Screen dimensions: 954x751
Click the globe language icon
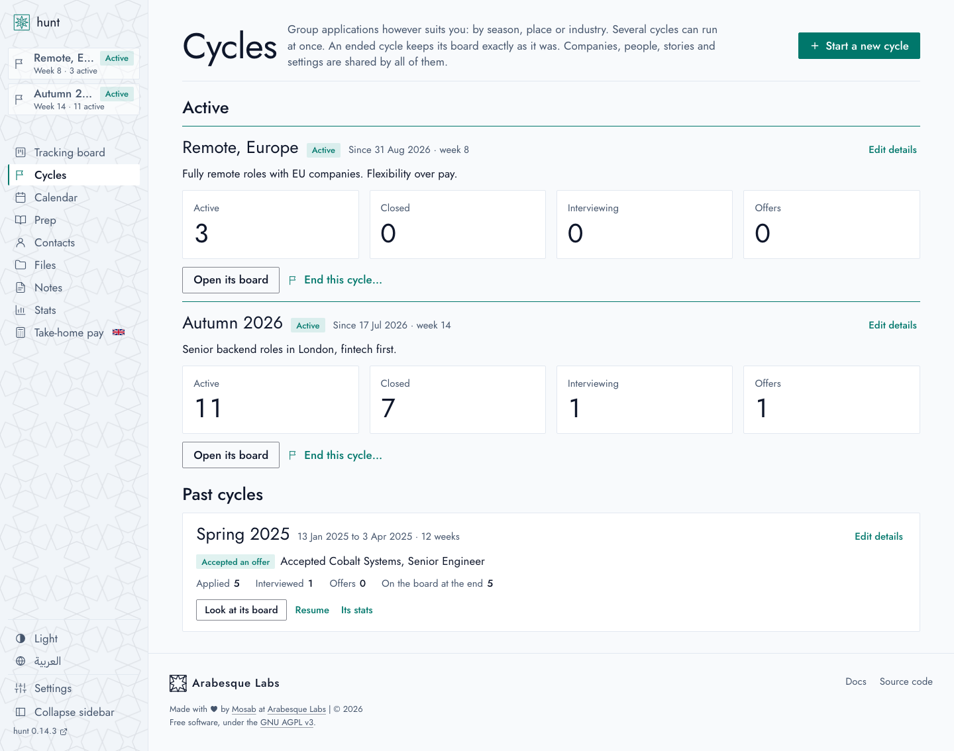click(21, 661)
